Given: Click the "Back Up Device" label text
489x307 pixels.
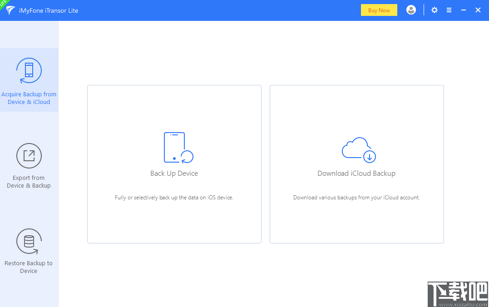Looking at the screenshot, I should click(x=174, y=173).
